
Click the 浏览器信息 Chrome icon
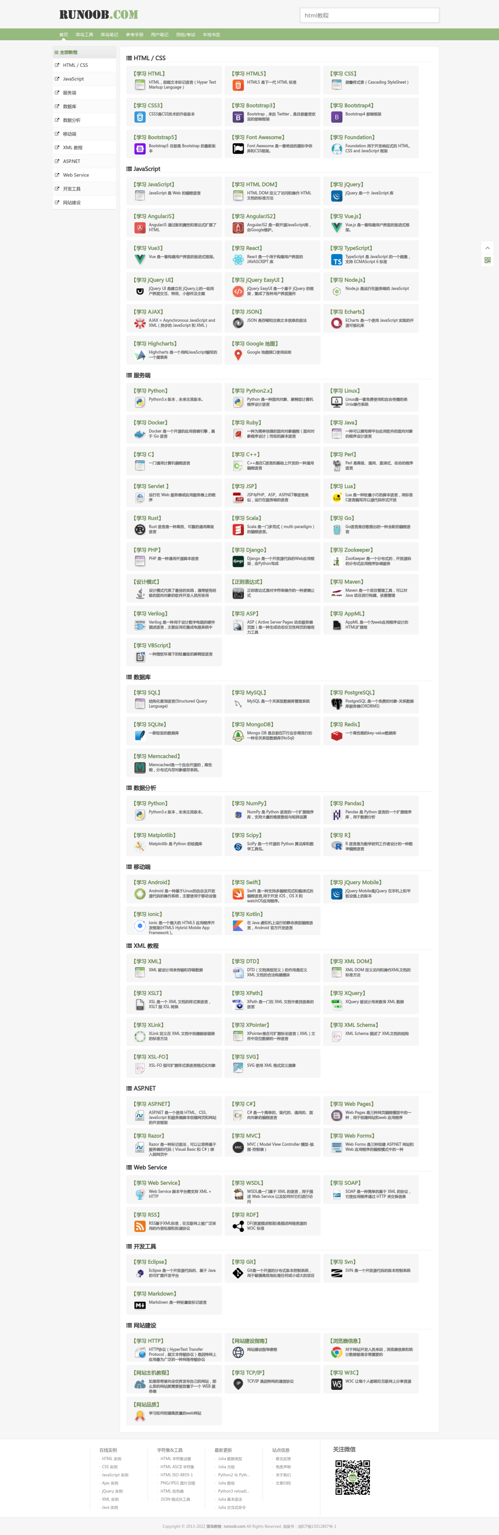pos(336,1353)
